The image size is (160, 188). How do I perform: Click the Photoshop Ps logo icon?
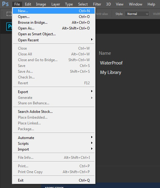point(5,4)
